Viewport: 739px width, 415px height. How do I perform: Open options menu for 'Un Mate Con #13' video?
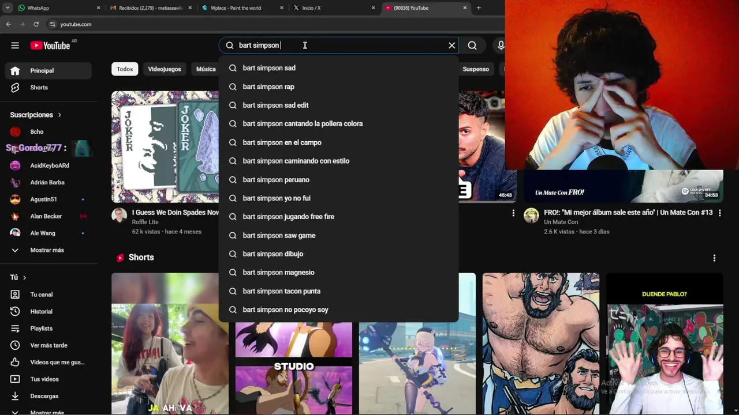[x=719, y=213]
